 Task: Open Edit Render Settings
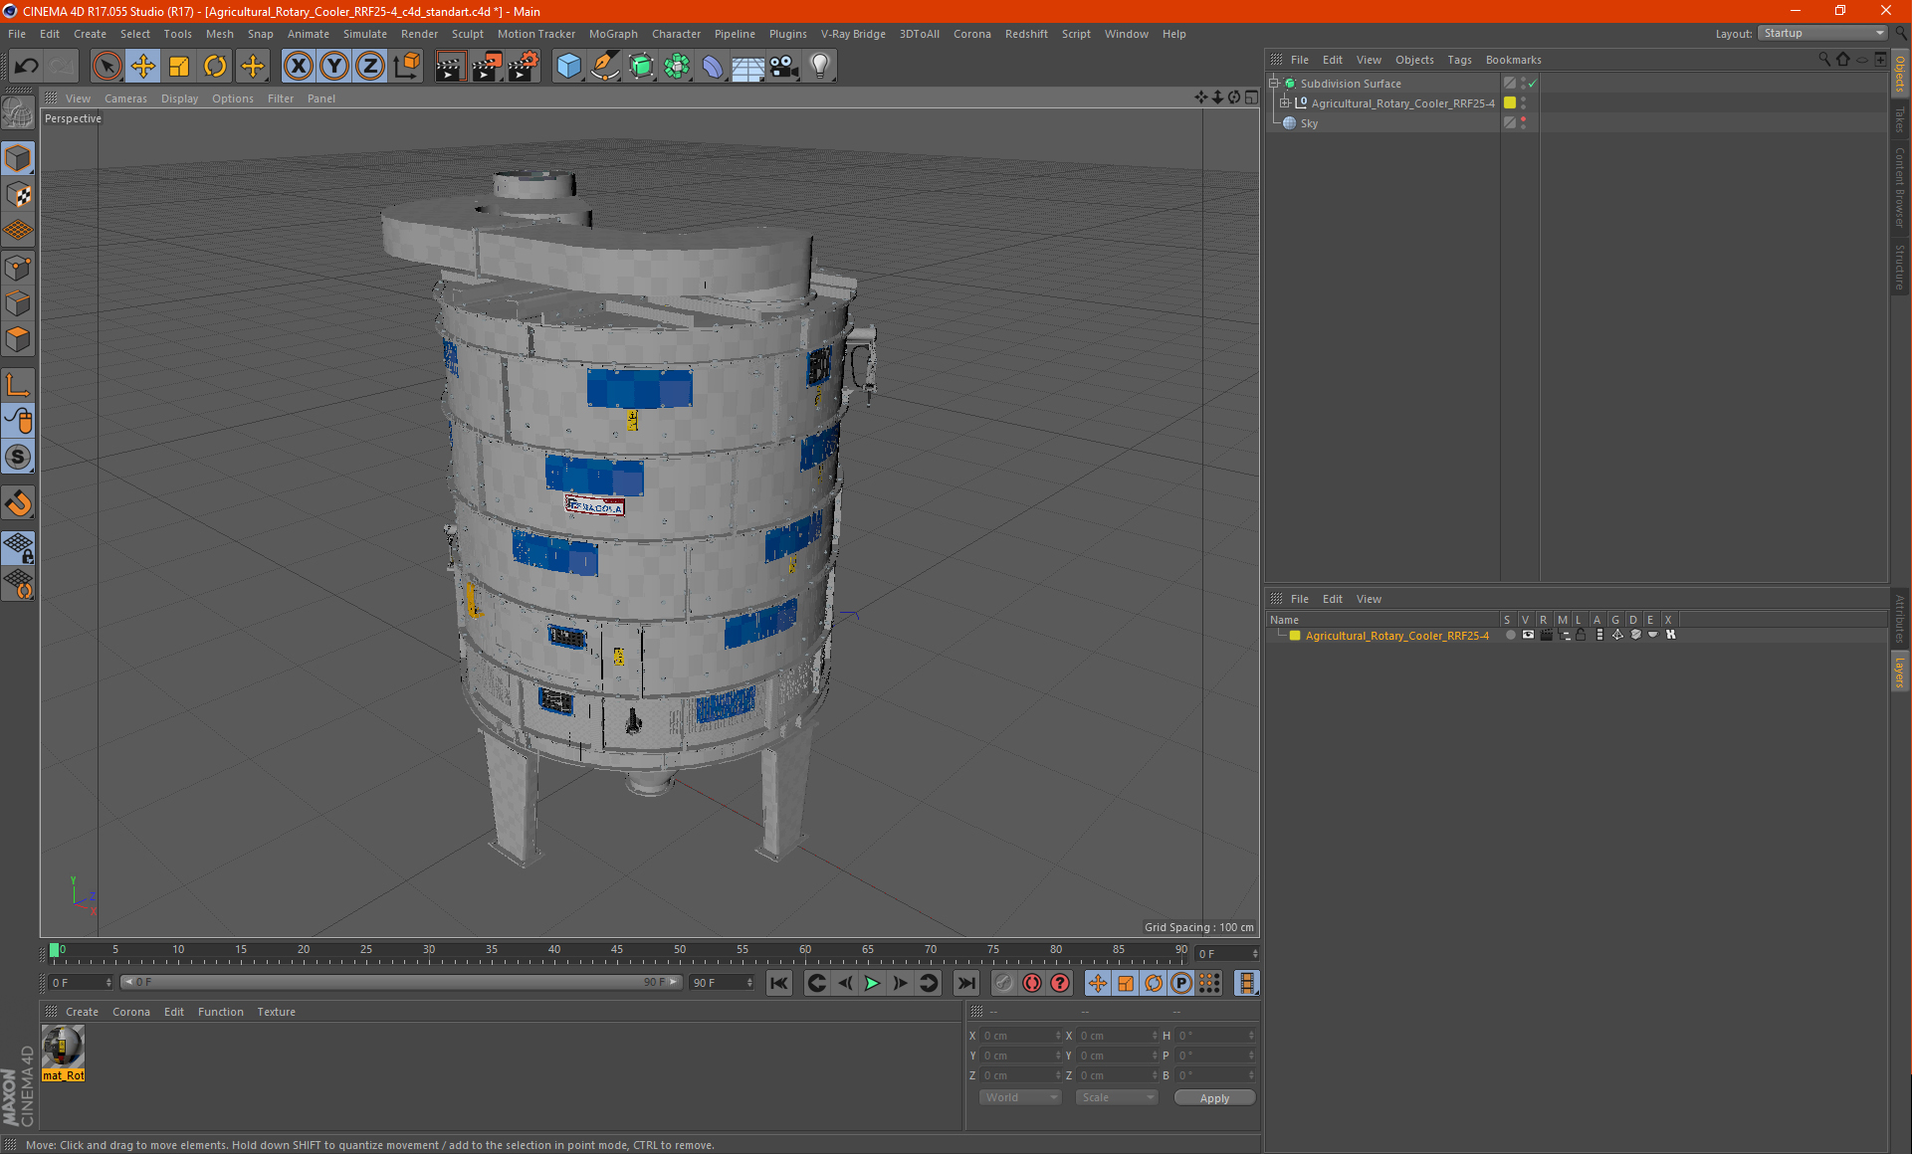coord(524,67)
